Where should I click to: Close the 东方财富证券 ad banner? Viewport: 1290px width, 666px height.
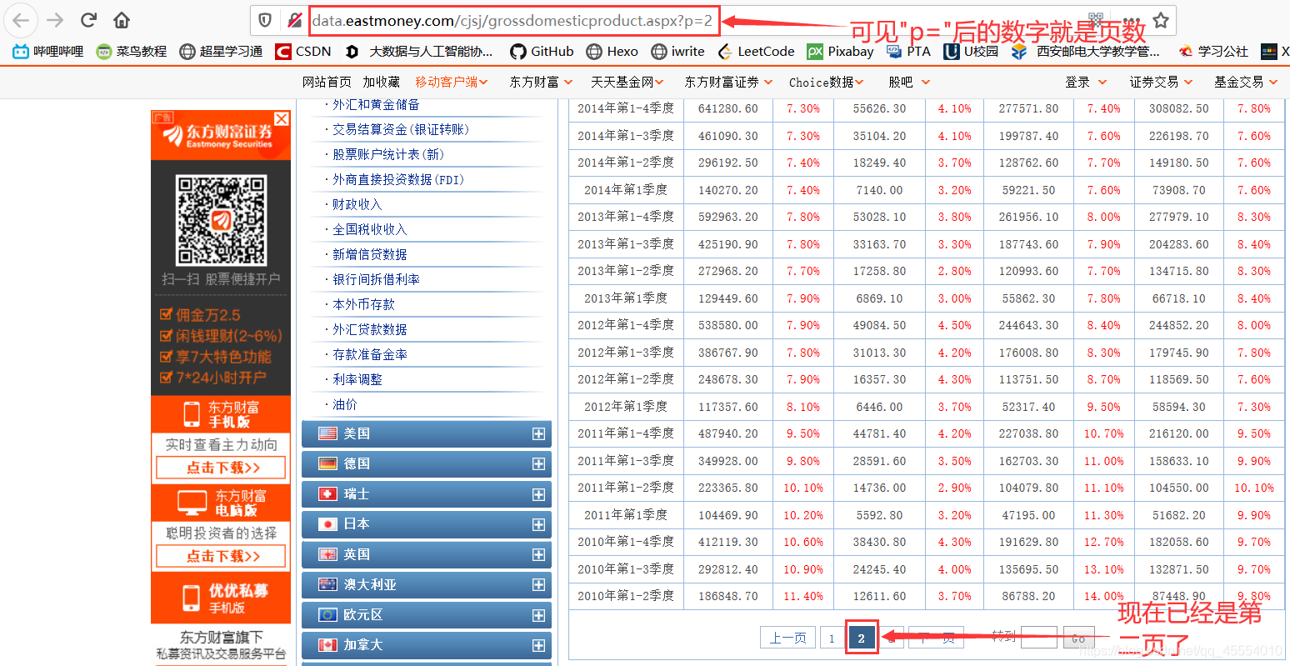click(x=282, y=118)
